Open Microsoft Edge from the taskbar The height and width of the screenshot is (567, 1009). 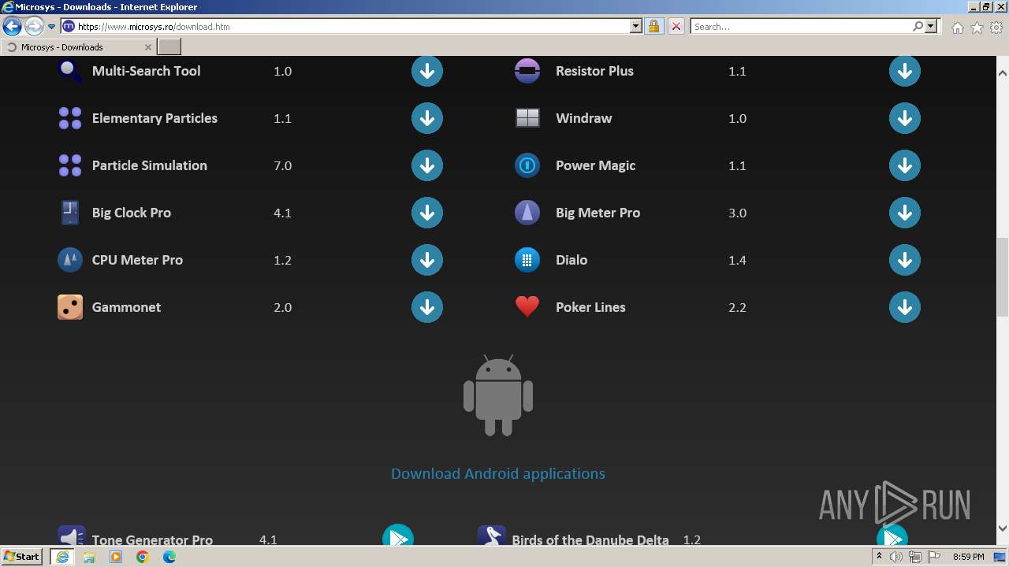point(169,557)
